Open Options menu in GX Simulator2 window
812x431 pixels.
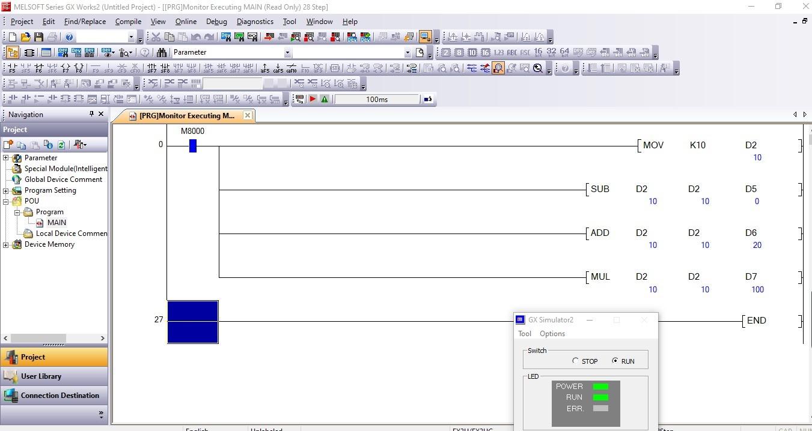pyautogui.click(x=552, y=334)
